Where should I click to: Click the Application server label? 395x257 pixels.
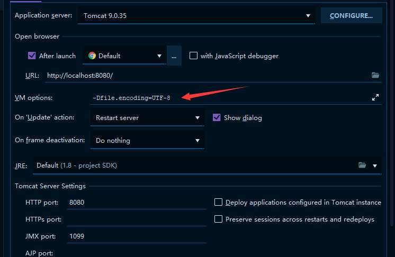coord(43,15)
